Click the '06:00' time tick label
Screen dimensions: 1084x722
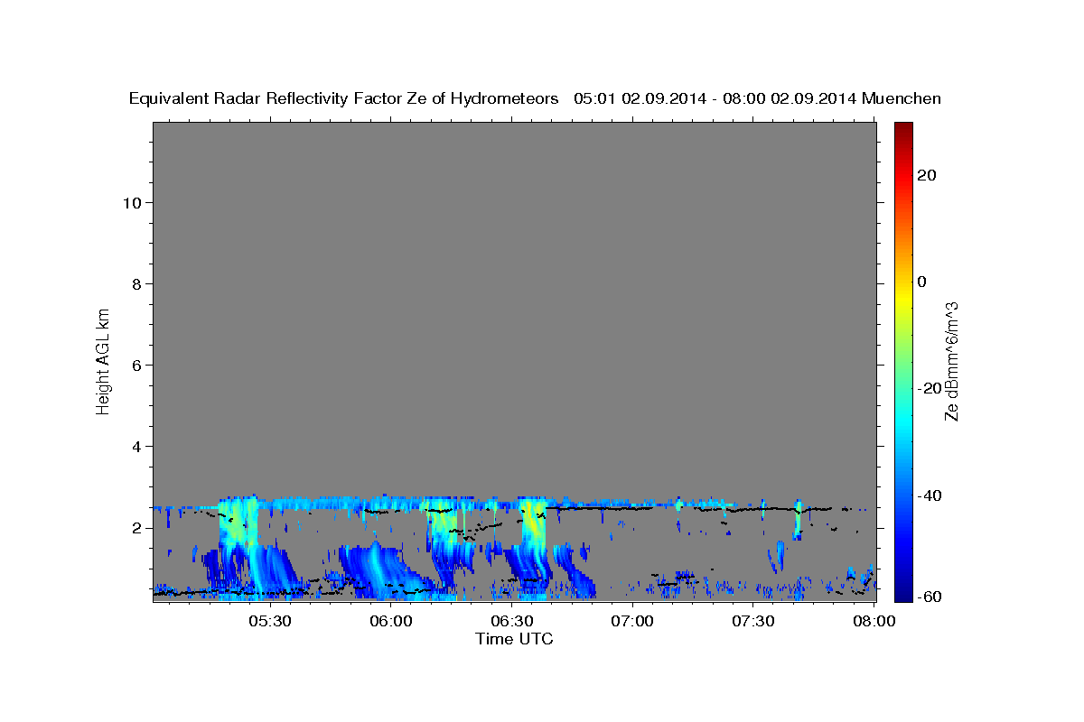click(390, 622)
